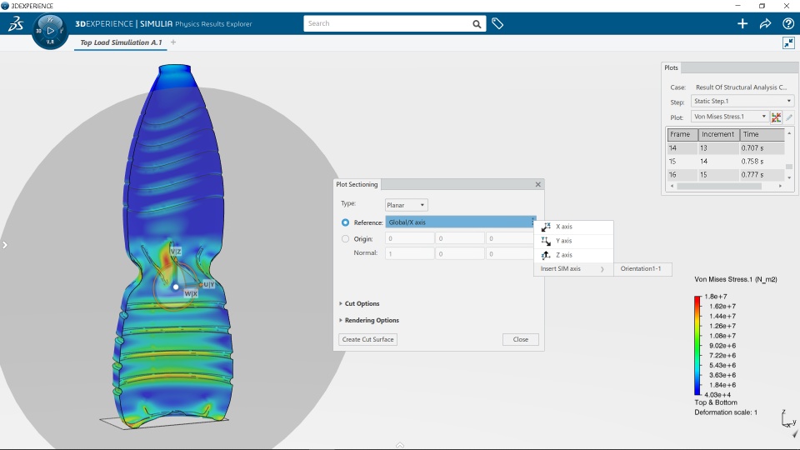Open the Type Planar dropdown
The height and width of the screenshot is (450, 800).
click(x=406, y=205)
